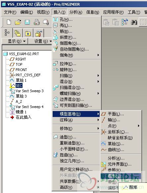Open the 应用程序(P) menu
This screenshot has height=193, width=147.
pyautogui.click(x=113, y=12)
